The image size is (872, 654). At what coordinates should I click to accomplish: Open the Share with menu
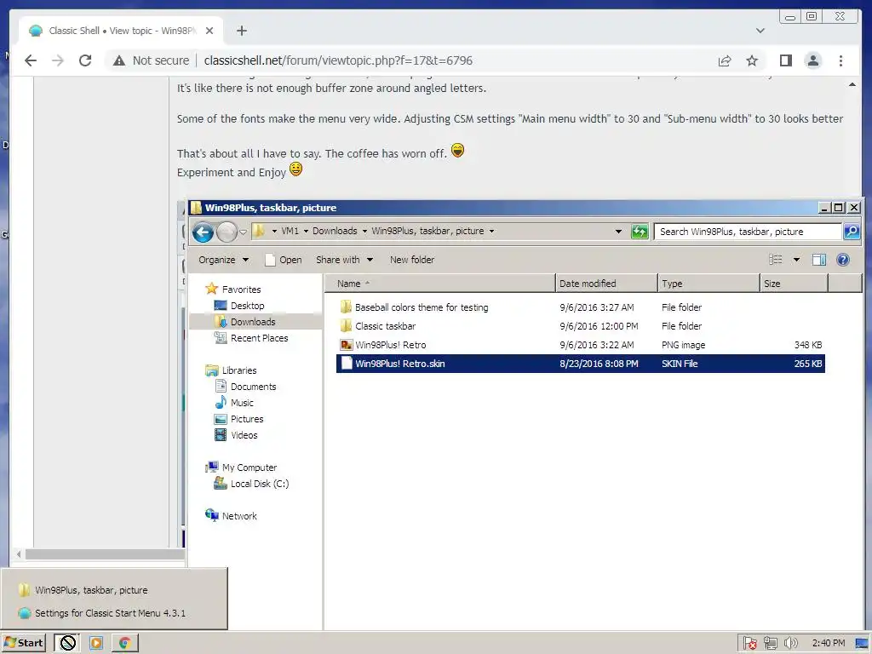click(344, 260)
